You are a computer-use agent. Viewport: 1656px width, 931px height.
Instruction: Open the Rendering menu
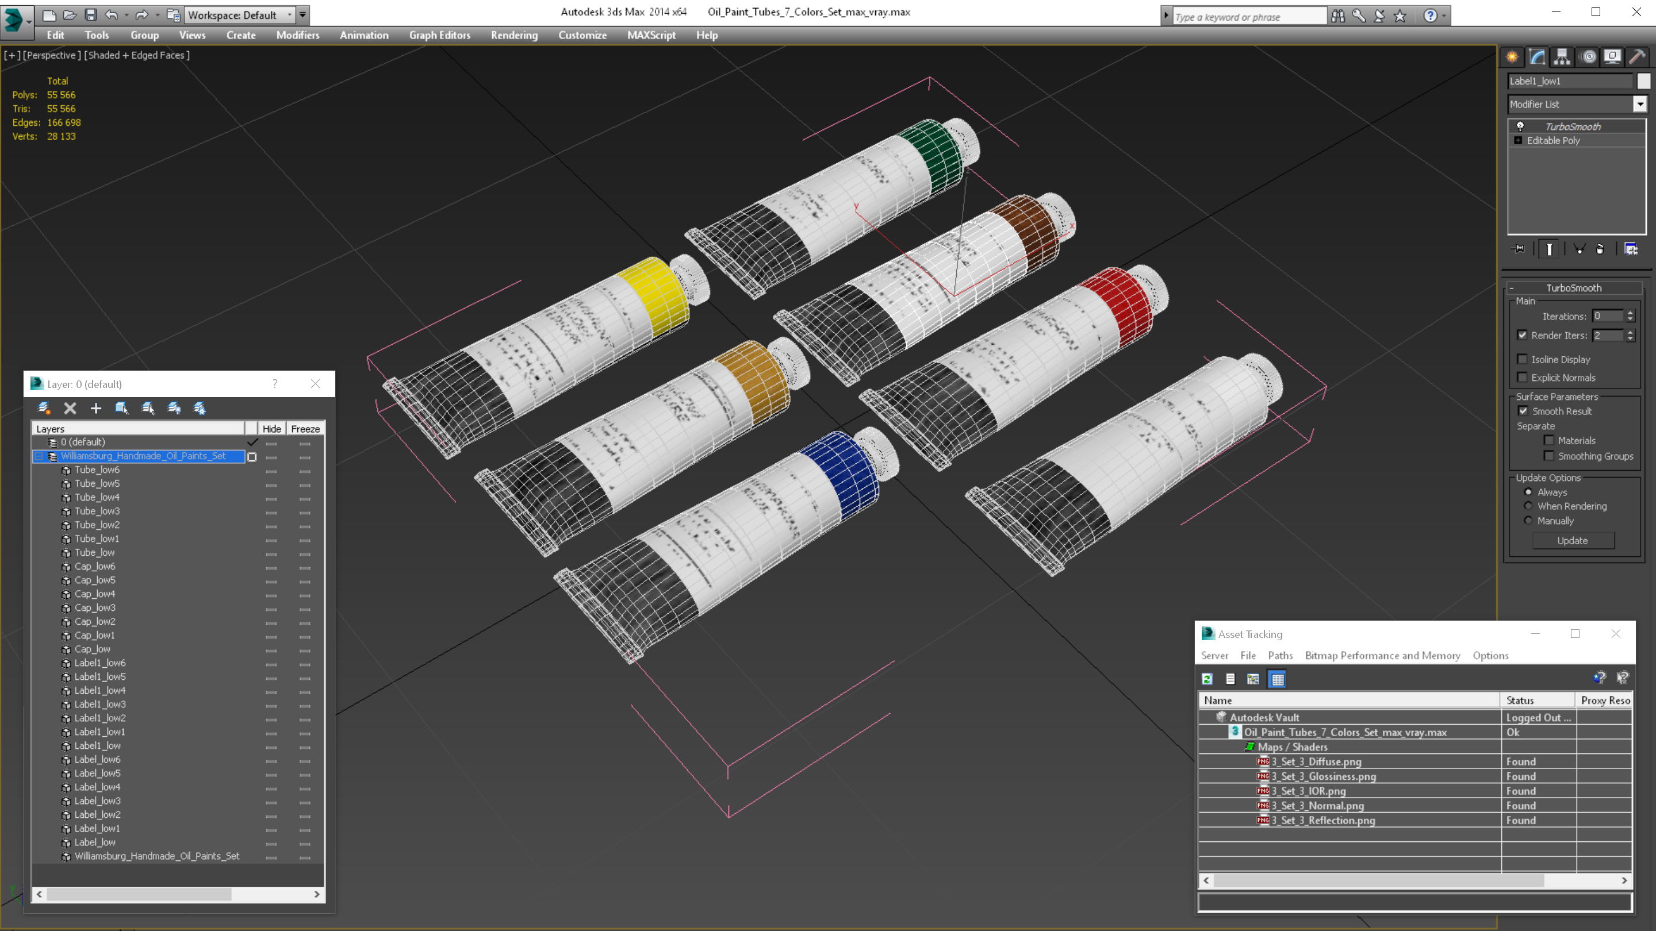point(514,35)
